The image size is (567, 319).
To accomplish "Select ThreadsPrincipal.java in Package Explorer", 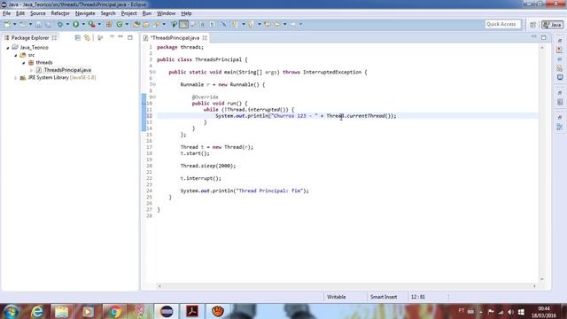I will tap(67, 70).
